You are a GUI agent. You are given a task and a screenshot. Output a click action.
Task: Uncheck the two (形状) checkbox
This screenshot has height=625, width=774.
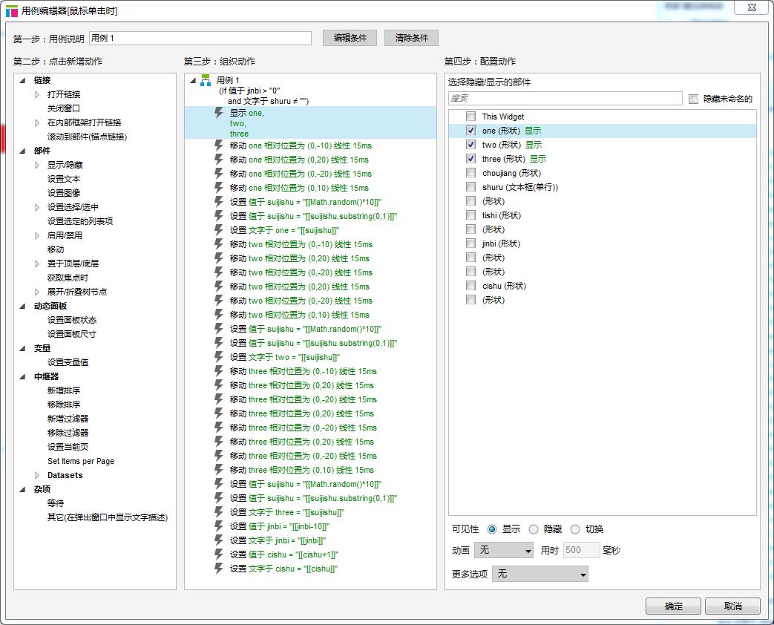coord(471,145)
